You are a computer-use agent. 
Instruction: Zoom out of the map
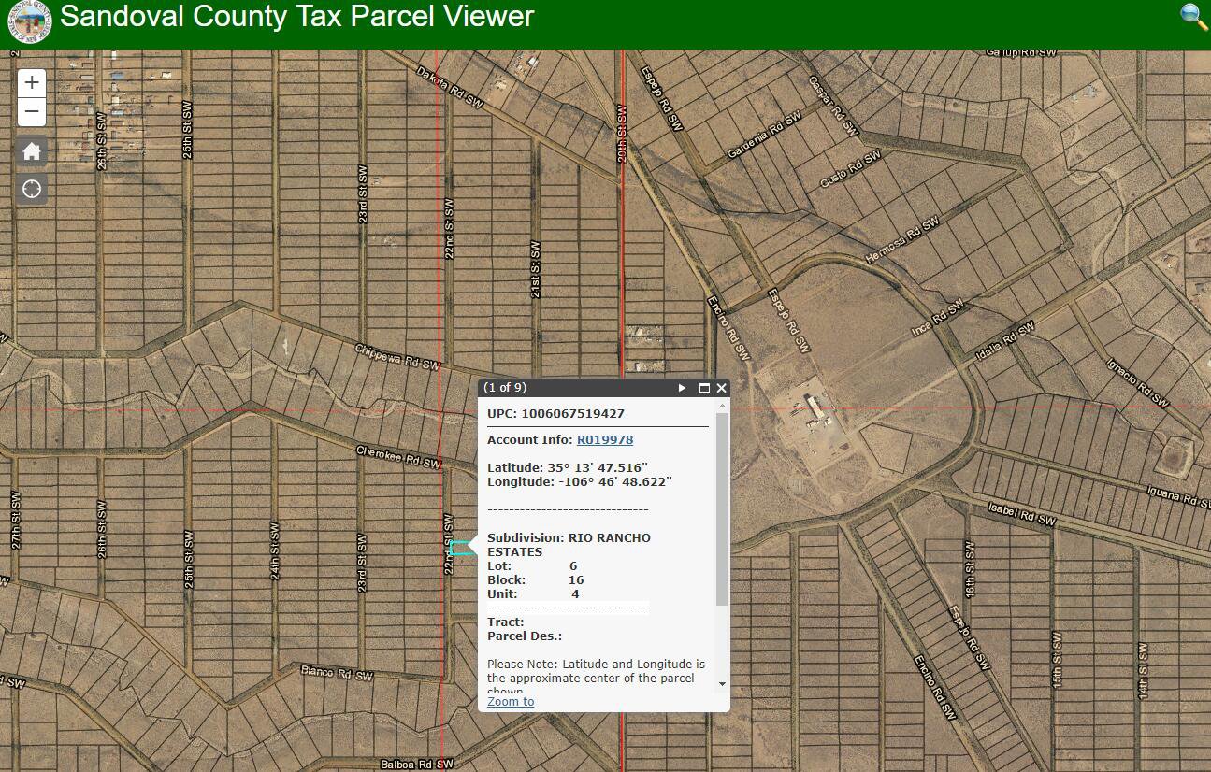32,113
